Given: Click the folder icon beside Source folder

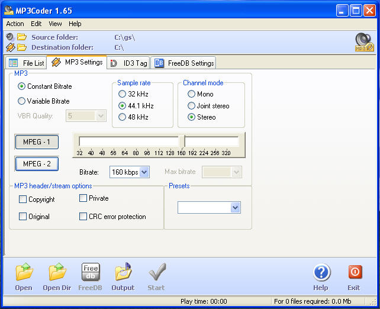Looking at the screenshot, I should pyautogui.click(x=22, y=37).
